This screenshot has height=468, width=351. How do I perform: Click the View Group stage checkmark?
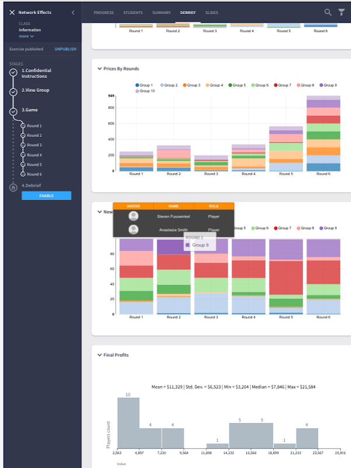(x=13, y=92)
